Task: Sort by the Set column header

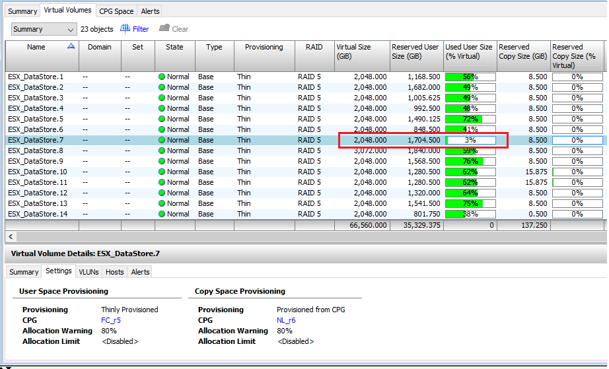Action: coord(138,56)
